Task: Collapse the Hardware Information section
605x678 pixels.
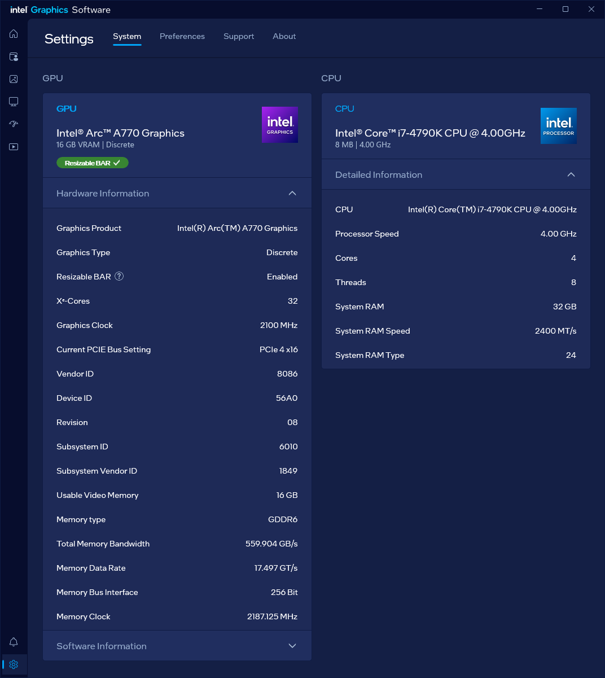Action: coord(292,193)
